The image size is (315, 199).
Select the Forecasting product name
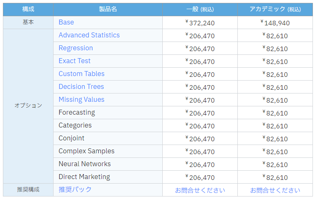(77, 112)
